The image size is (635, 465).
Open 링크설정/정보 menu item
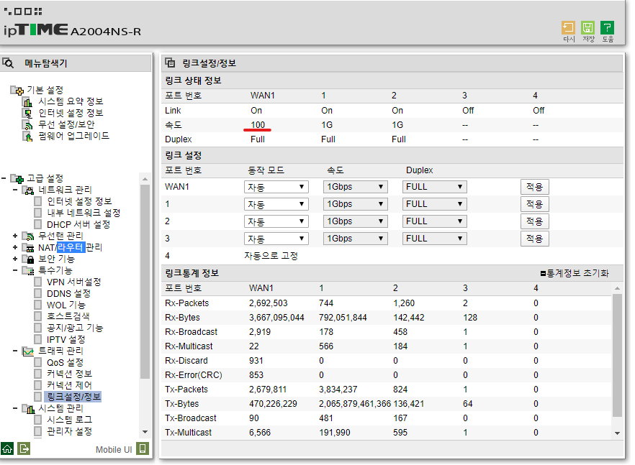coord(73,397)
